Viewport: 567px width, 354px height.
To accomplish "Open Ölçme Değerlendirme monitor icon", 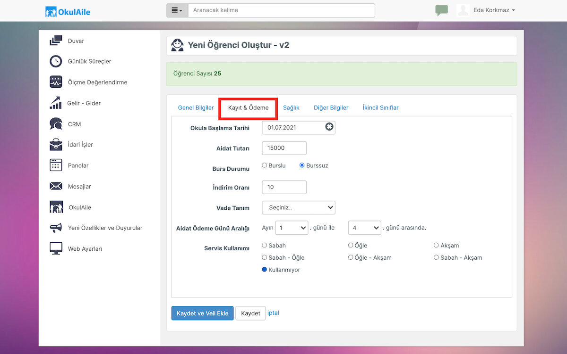I will 56,82.
